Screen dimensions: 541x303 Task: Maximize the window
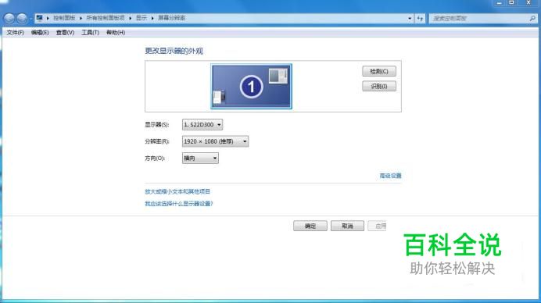tap(511, 3)
